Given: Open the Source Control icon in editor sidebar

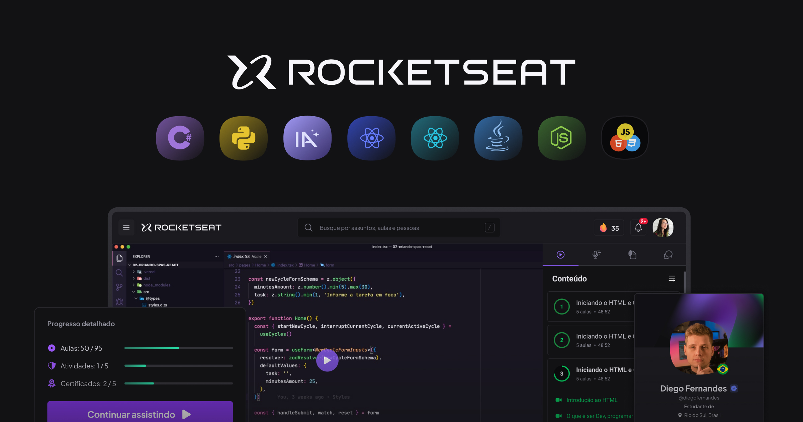Looking at the screenshot, I should (119, 287).
